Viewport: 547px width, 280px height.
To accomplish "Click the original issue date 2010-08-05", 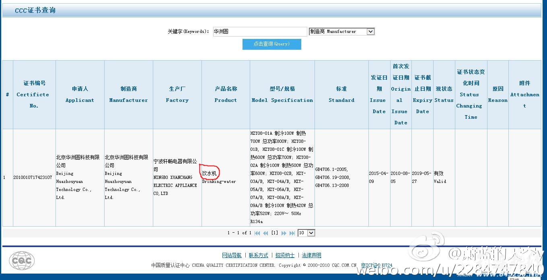I will tap(401, 177).
